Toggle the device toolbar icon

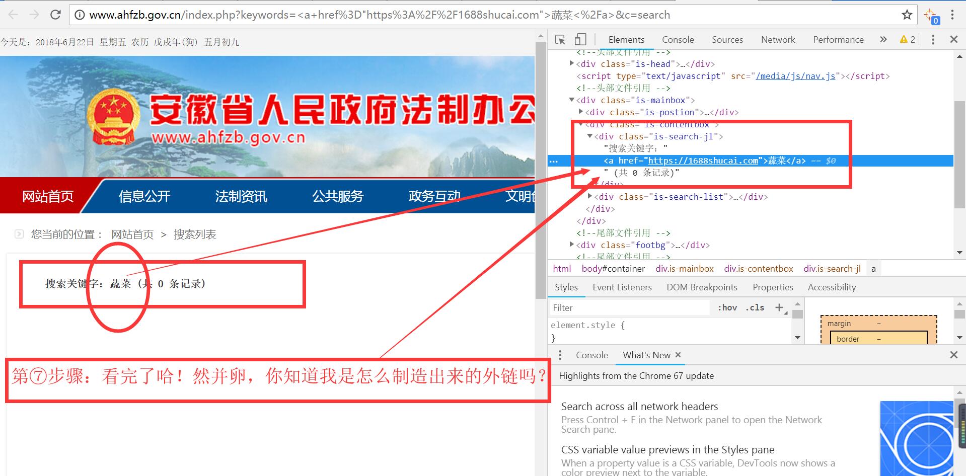pos(580,40)
